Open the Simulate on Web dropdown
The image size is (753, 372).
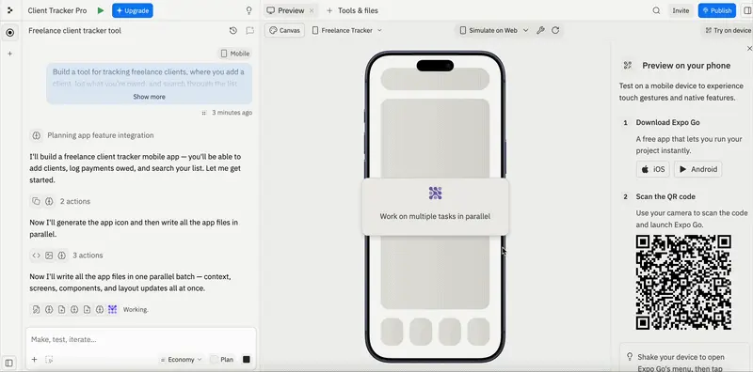click(494, 30)
